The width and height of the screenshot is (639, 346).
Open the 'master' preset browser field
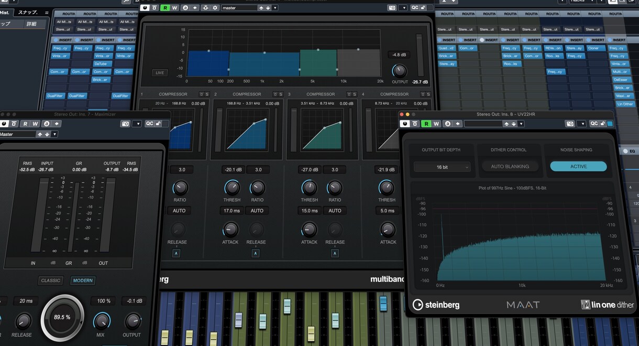[x=239, y=8]
